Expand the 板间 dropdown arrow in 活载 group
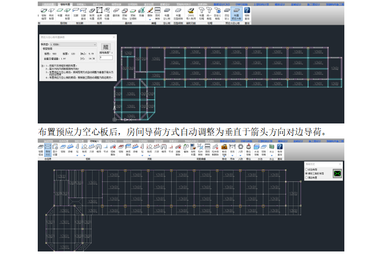The image size is (368, 257). (x=150, y=156)
